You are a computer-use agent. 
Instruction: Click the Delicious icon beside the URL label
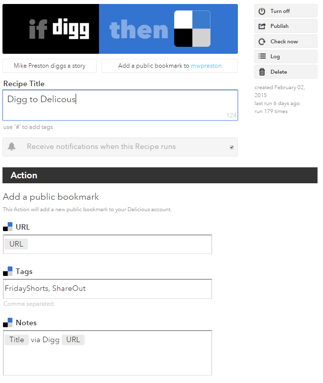(x=7, y=227)
